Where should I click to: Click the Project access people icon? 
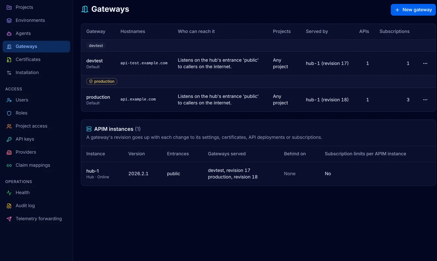click(x=9, y=126)
